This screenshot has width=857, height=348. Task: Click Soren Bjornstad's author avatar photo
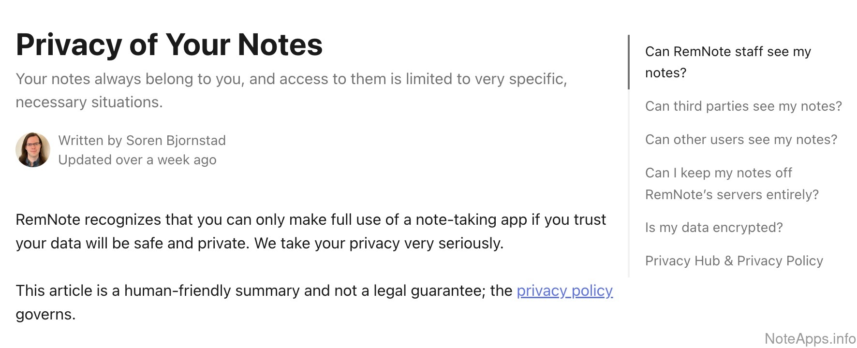tap(33, 150)
